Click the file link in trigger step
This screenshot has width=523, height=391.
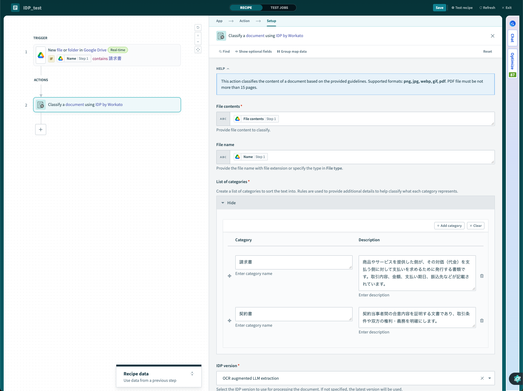click(60, 50)
